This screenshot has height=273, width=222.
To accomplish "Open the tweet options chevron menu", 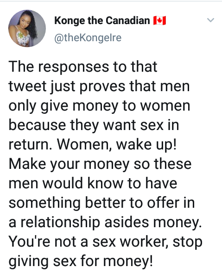I will (x=210, y=20).
